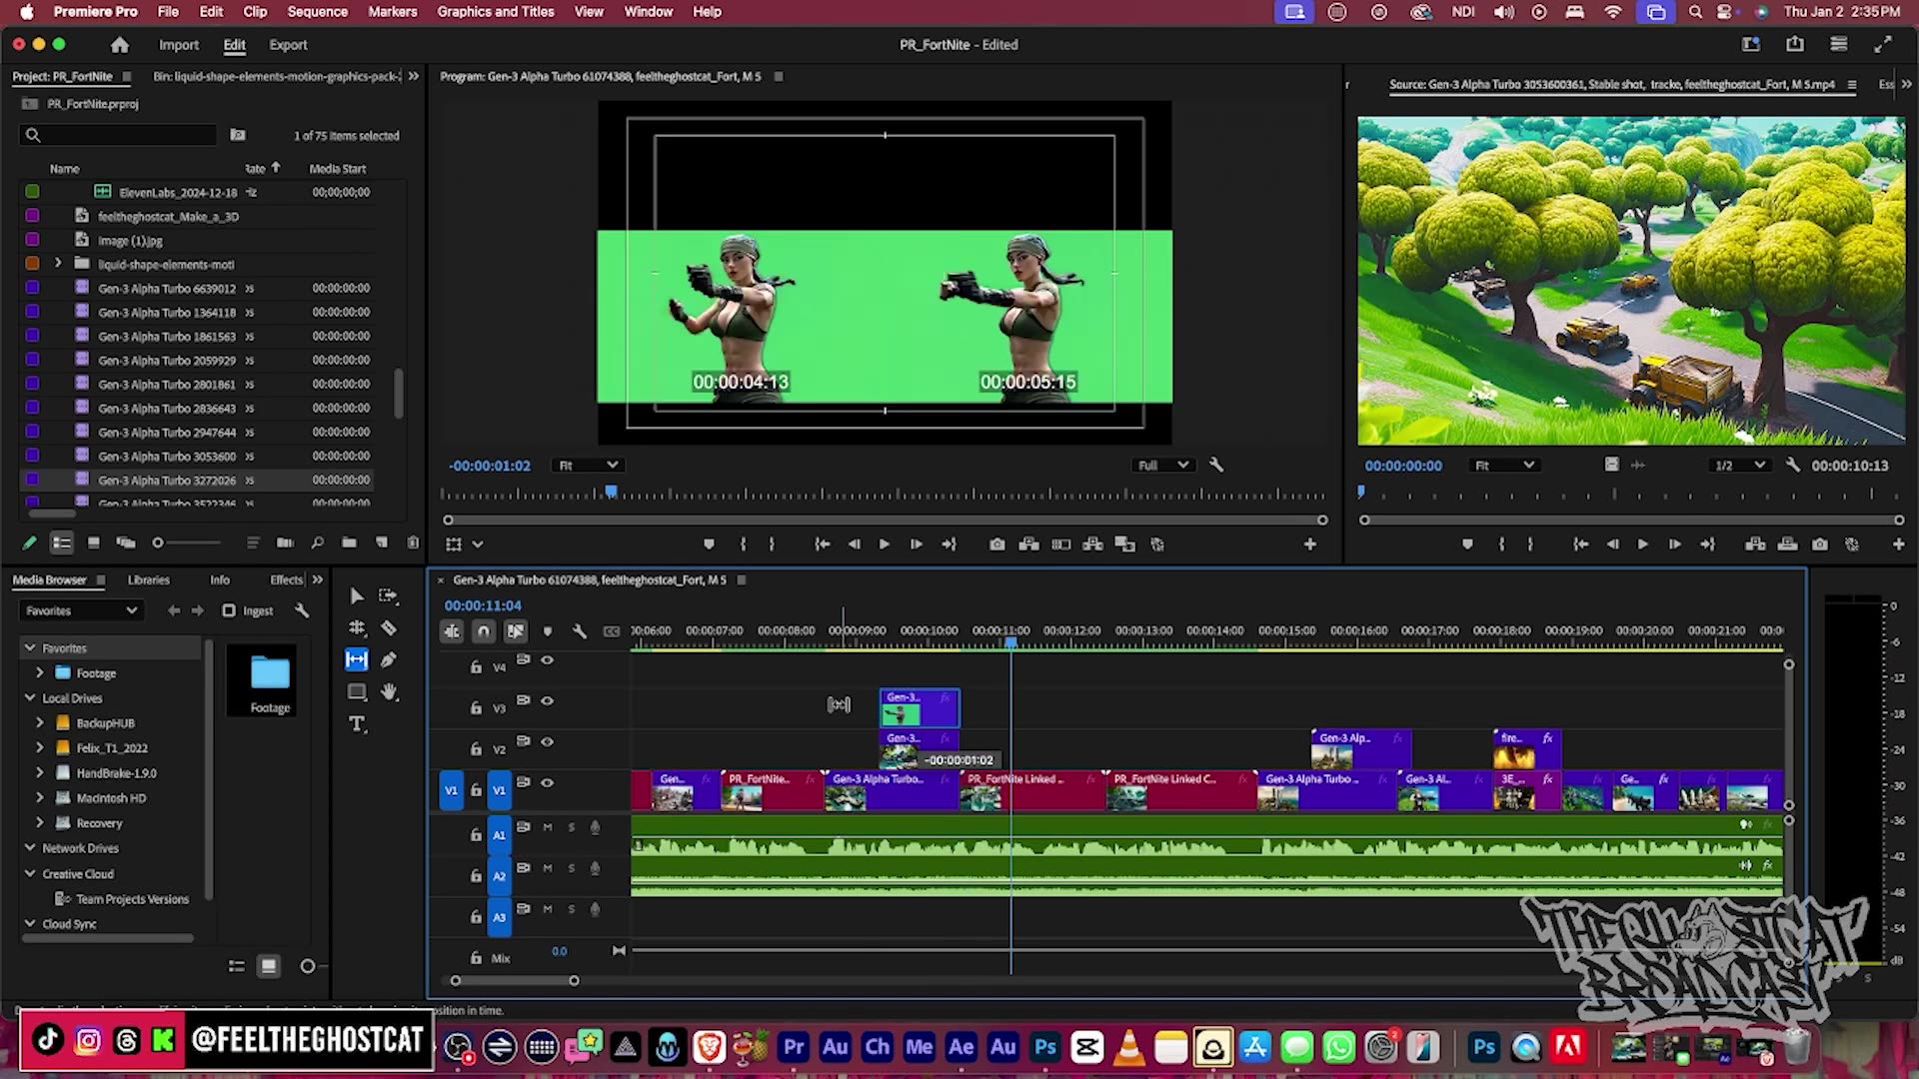Screen dimensions: 1919x1079
Task: Open the Program monitor Fit zoom dropdown
Action: tap(589, 466)
